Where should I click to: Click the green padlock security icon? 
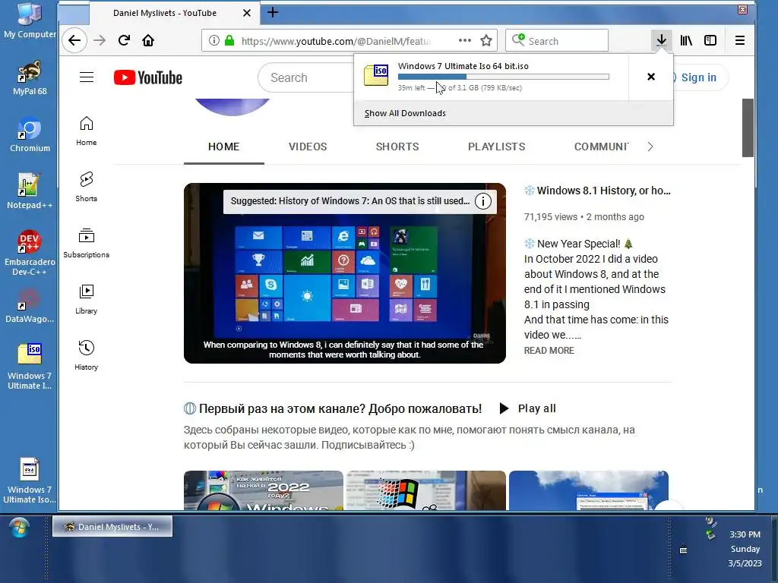point(229,41)
